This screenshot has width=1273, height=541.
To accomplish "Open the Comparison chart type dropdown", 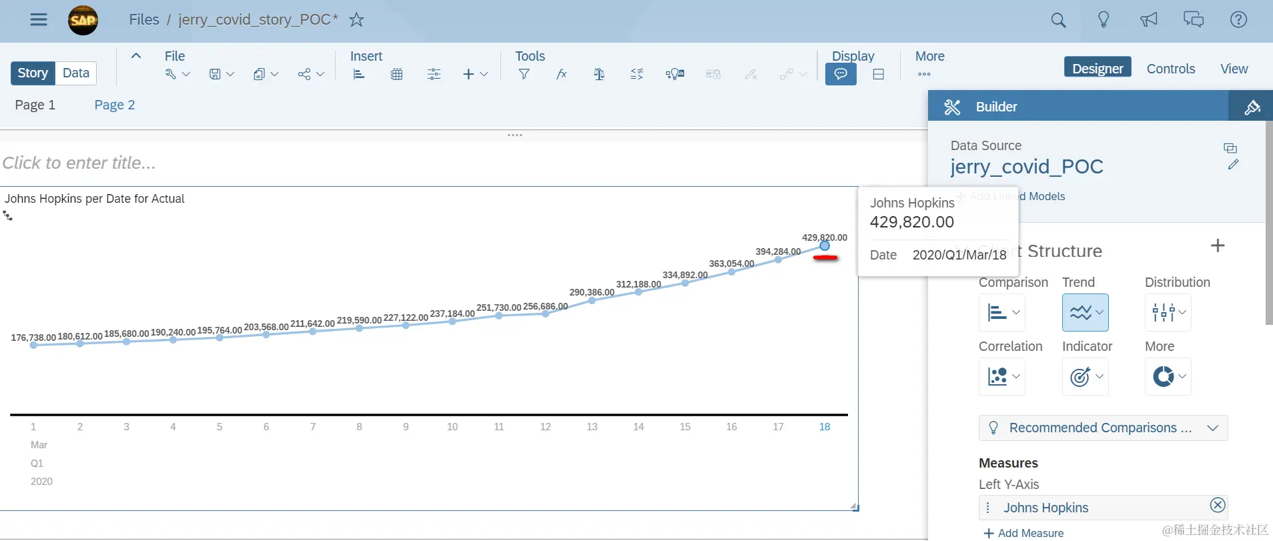I will pyautogui.click(x=1002, y=312).
